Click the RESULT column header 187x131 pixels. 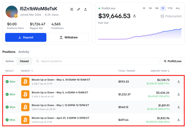pyautogui.click(x=10, y=71)
